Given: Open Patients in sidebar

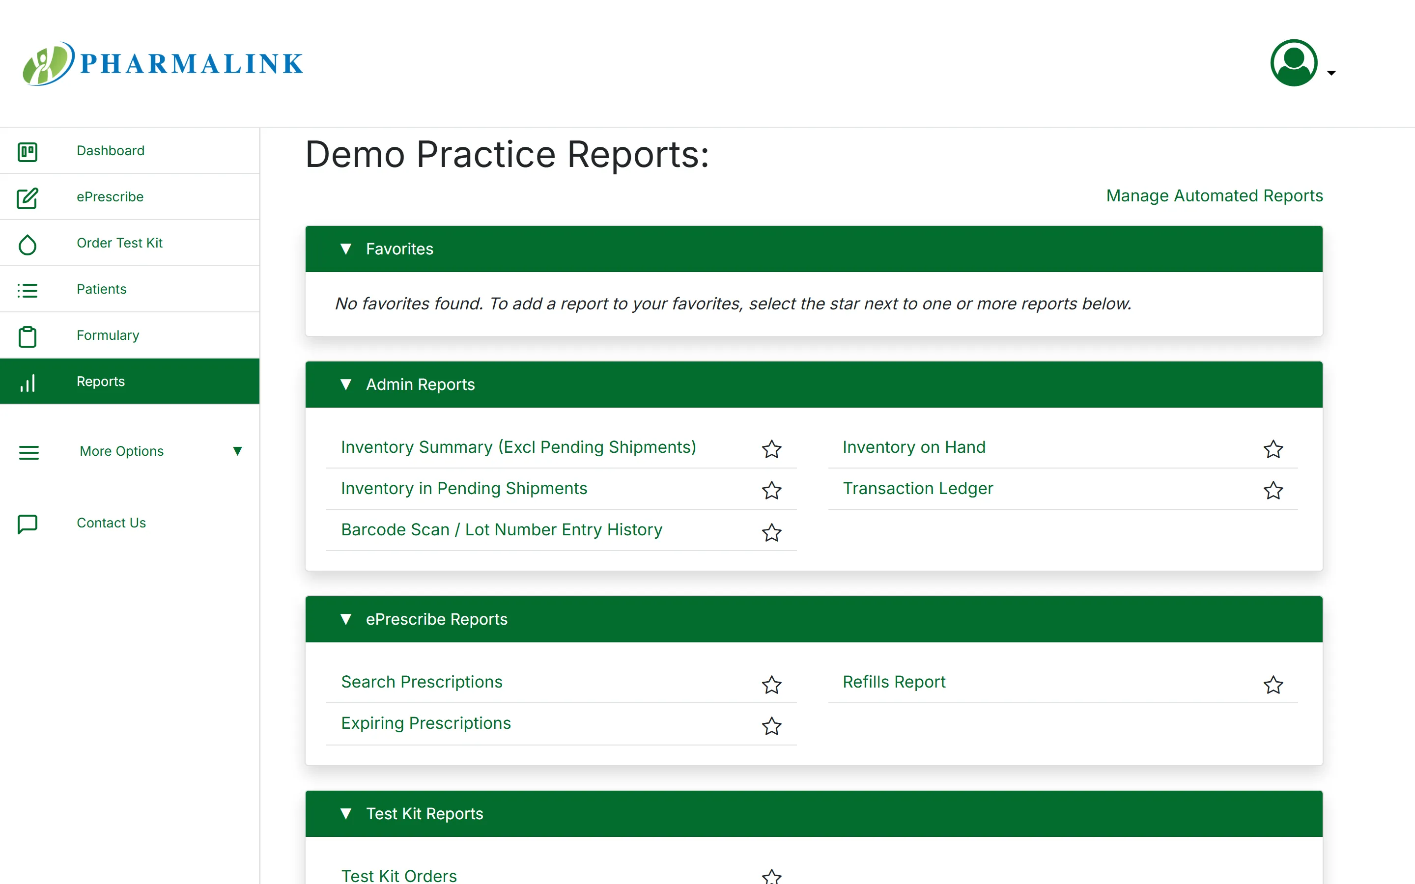Looking at the screenshot, I should (101, 289).
